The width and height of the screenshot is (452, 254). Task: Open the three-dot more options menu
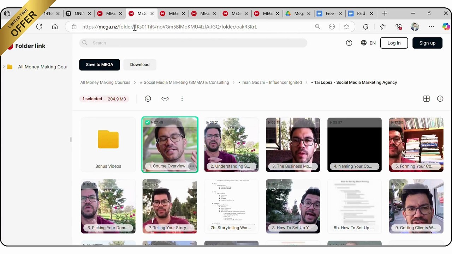point(182,99)
